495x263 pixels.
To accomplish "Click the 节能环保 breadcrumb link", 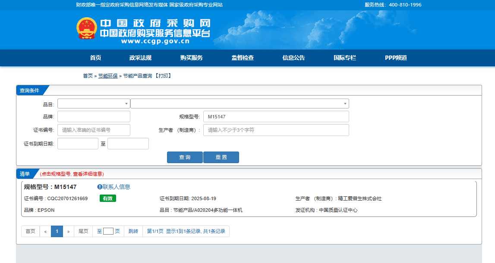I will pyautogui.click(x=108, y=76).
